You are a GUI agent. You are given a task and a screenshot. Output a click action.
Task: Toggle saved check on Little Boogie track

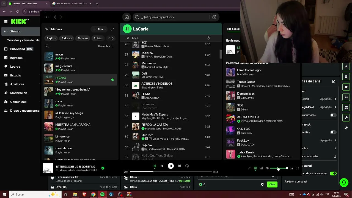click(x=103, y=168)
